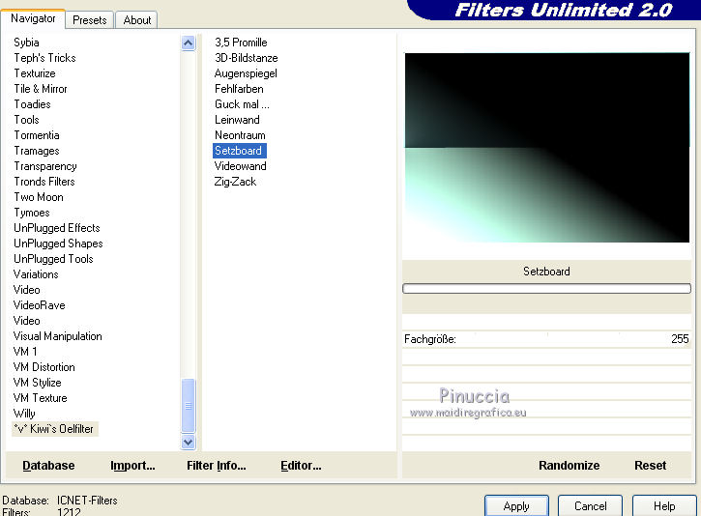
Task: Click the Import... button
Action: click(132, 466)
